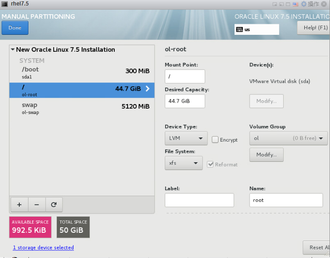Open the 操作 menu in title bar
This screenshot has width=330, height=258.
[x=313, y=4]
